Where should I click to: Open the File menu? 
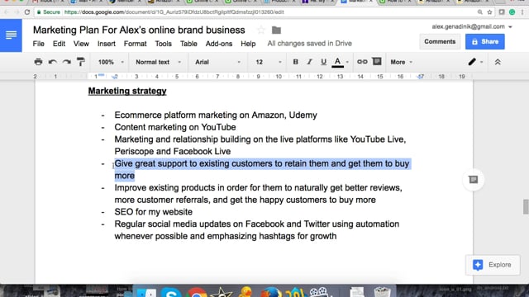(x=39, y=44)
